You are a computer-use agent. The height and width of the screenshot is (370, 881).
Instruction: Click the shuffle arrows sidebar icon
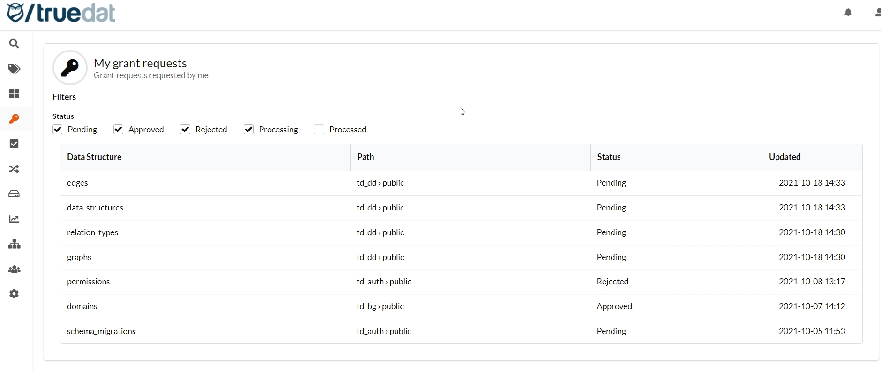coord(14,169)
